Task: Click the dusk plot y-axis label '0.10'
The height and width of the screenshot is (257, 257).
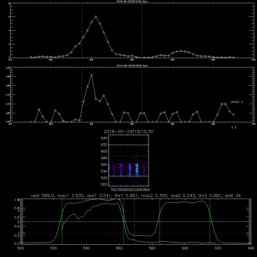Action: point(8,104)
